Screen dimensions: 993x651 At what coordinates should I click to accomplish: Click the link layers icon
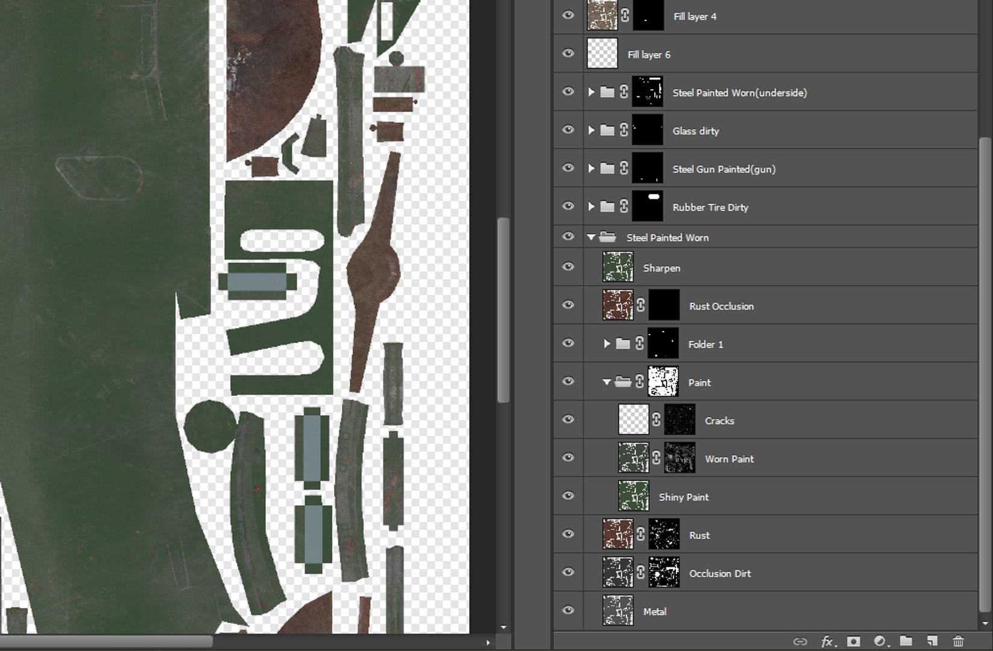click(800, 641)
